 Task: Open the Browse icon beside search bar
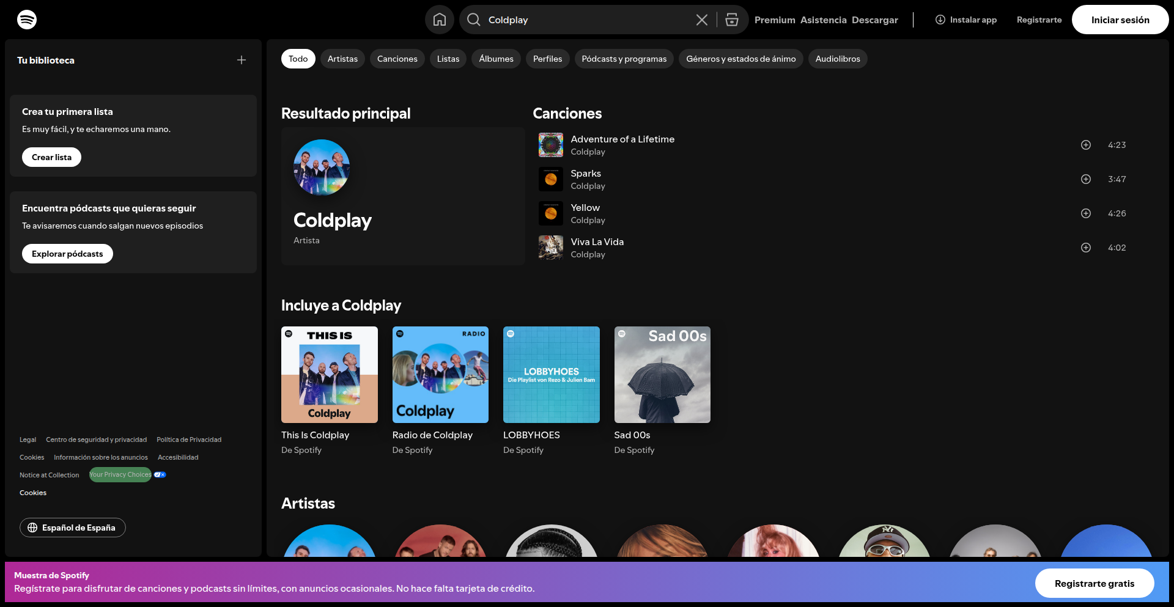point(731,20)
